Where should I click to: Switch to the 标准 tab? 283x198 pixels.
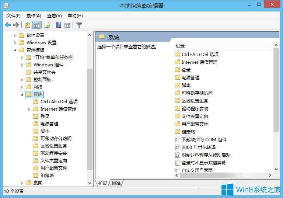(x=116, y=183)
